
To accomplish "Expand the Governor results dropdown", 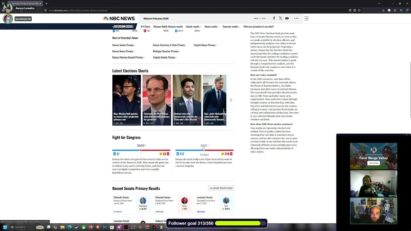I will click(232, 27).
